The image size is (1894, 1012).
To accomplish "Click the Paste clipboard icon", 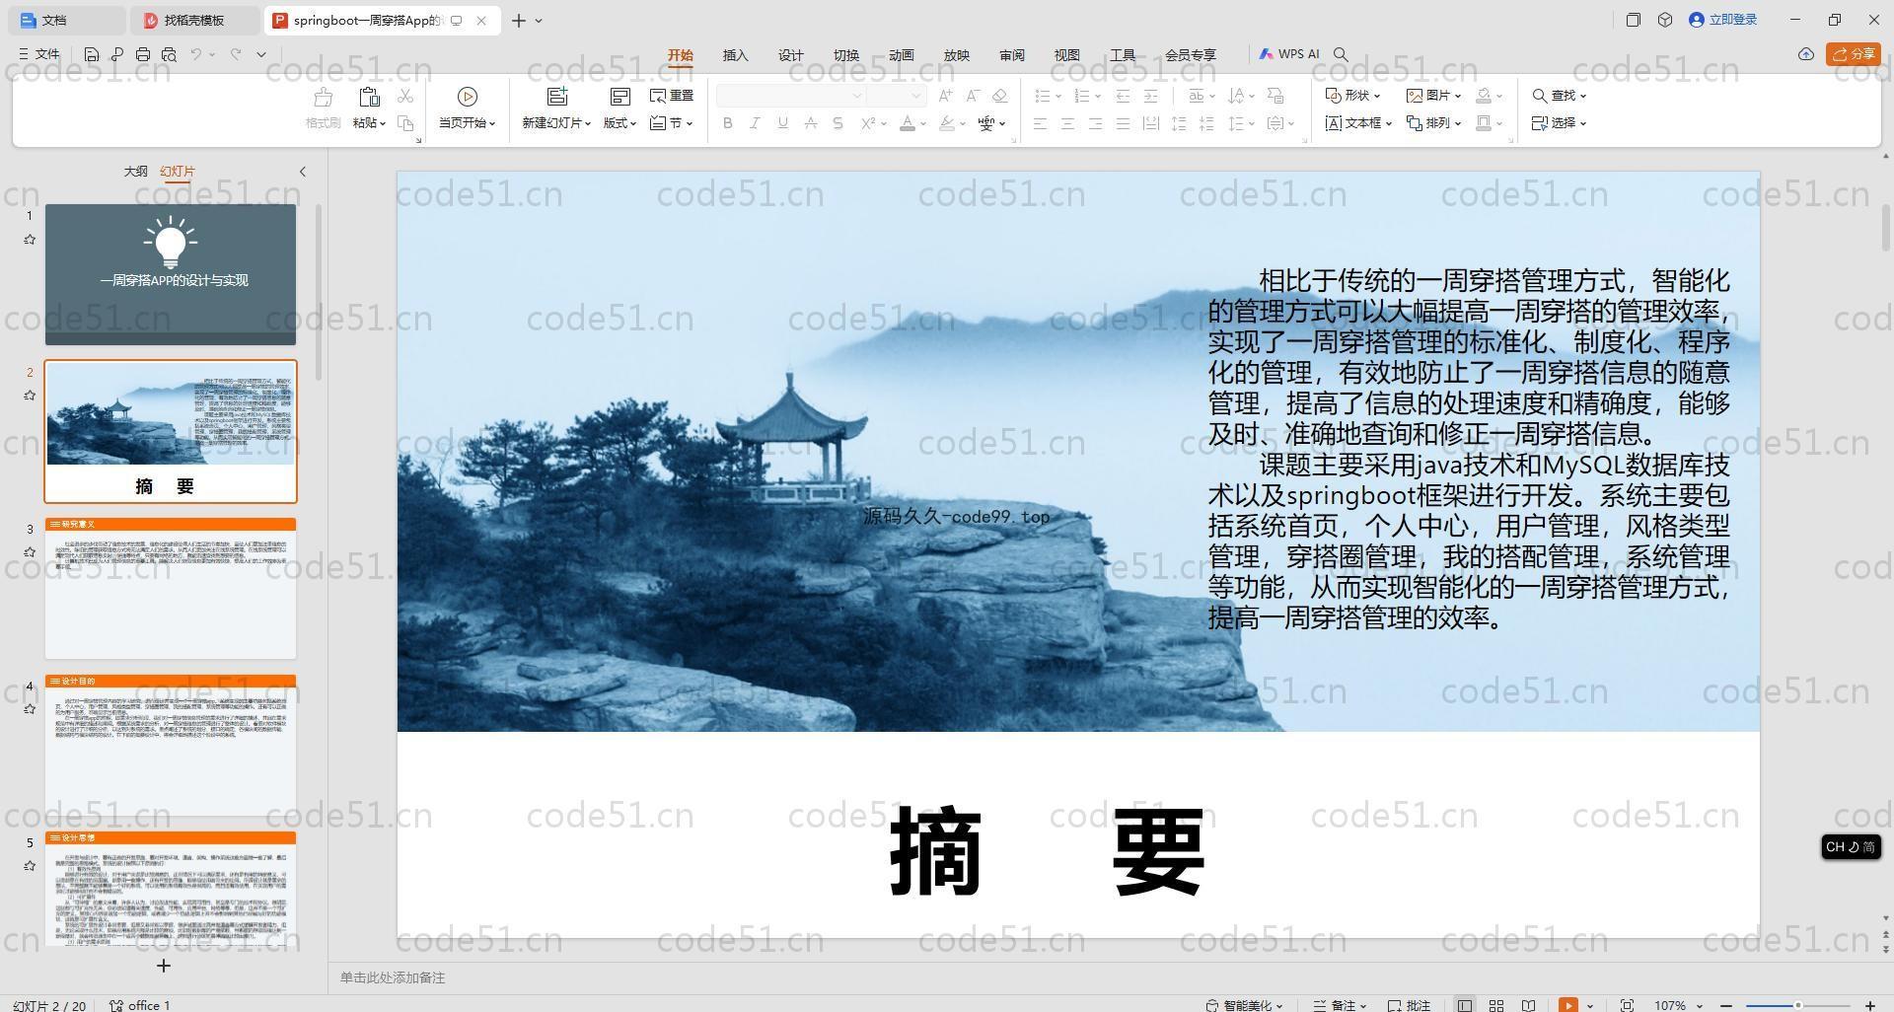I will [x=369, y=97].
